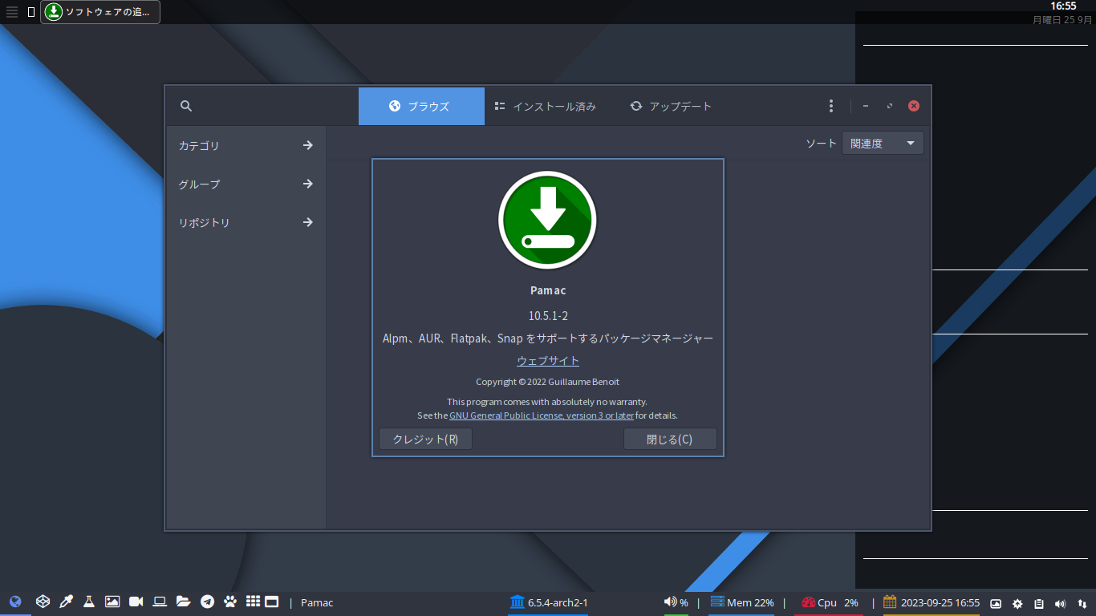This screenshot has height=616, width=1096.
Task: Open the 関連度 sort dropdown
Action: pos(882,142)
